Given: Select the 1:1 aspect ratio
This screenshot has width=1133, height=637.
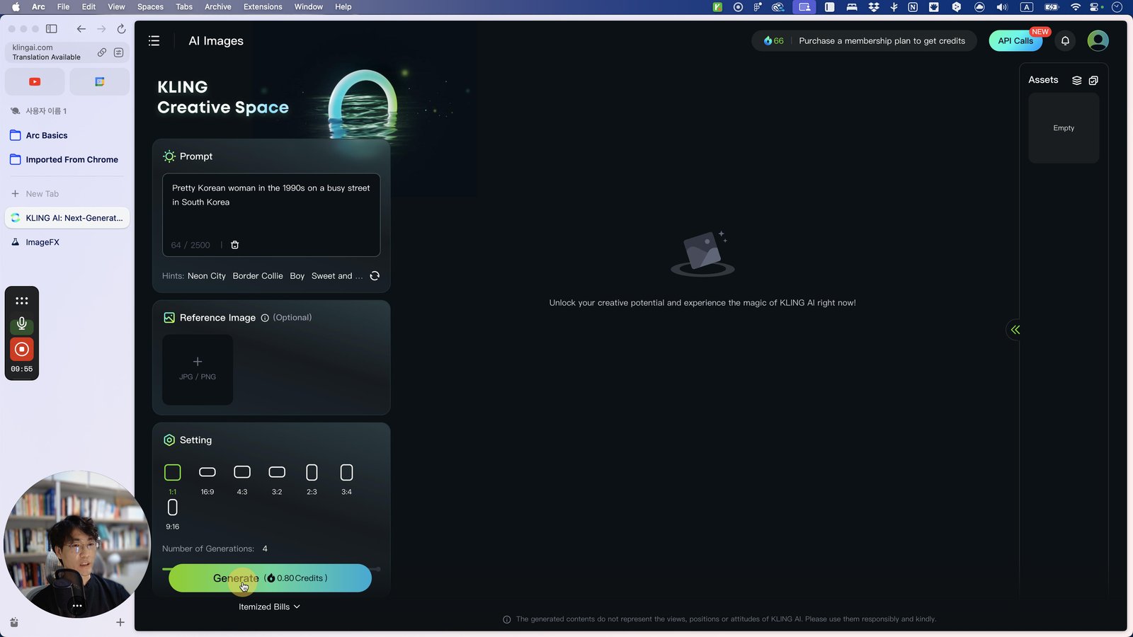Looking at the screenshot, I should (173, 478).
